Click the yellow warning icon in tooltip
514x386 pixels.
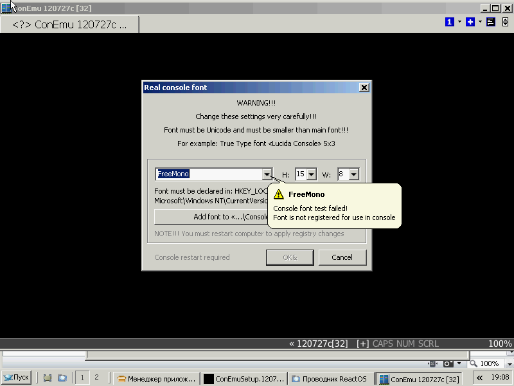[279, 194]
